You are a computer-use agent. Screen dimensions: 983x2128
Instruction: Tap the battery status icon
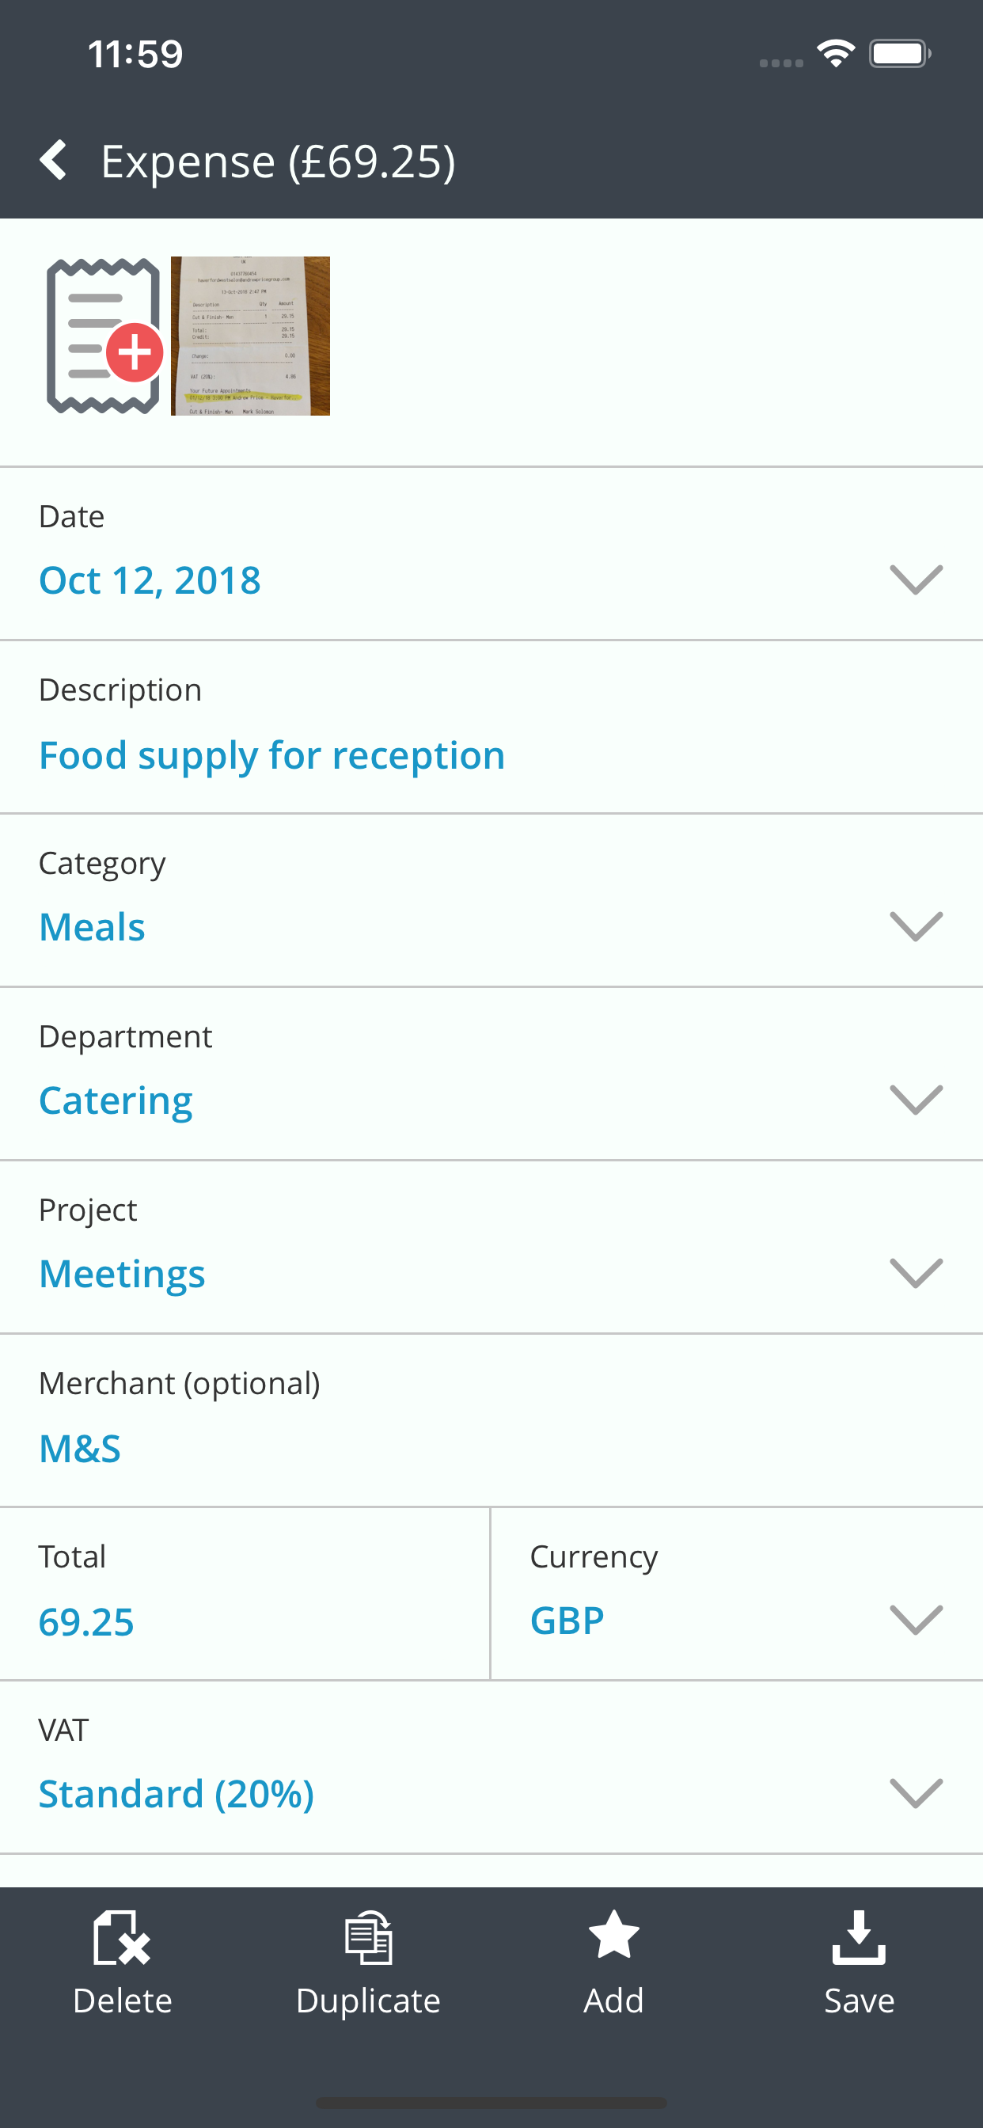[x=900, y=54]
